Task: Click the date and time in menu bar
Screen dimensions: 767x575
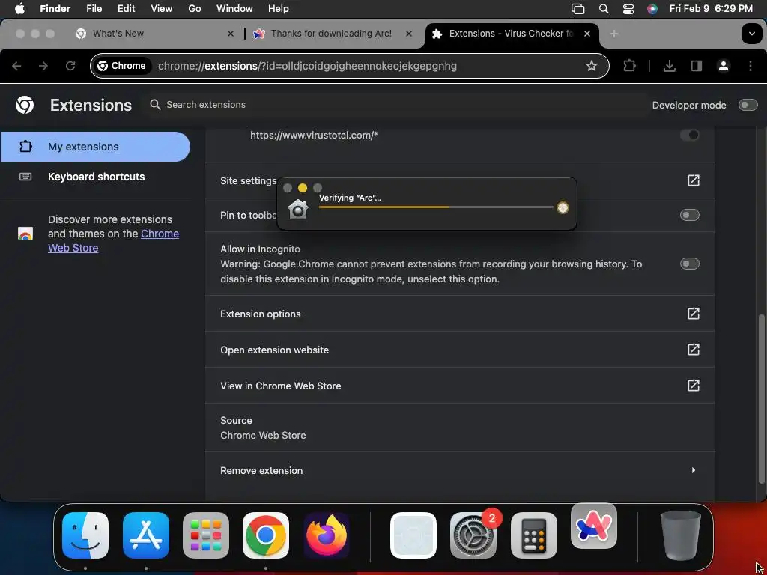Action: 712,9
